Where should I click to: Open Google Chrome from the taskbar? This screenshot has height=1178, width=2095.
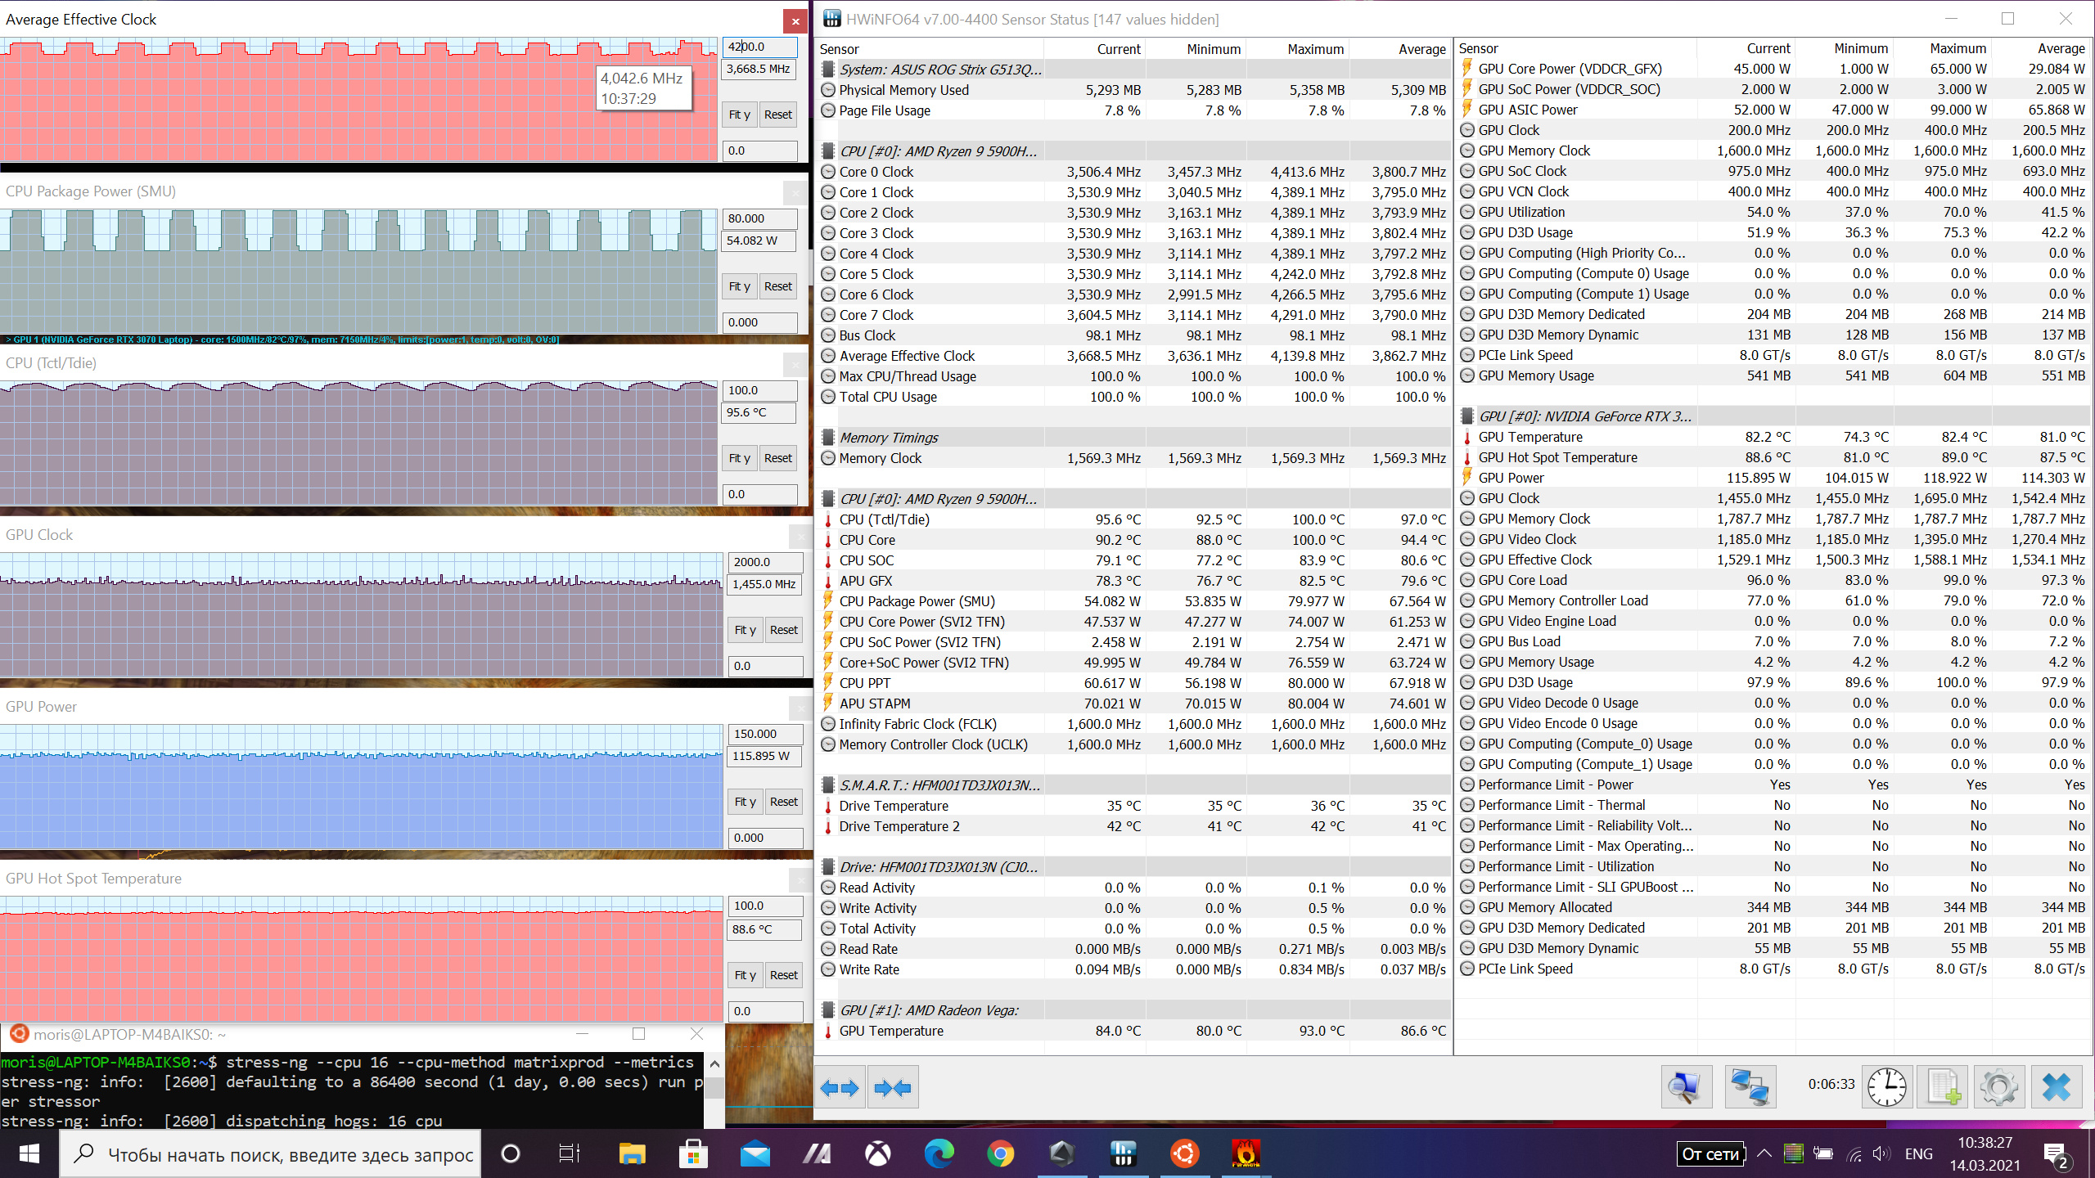point(1000,1154)
